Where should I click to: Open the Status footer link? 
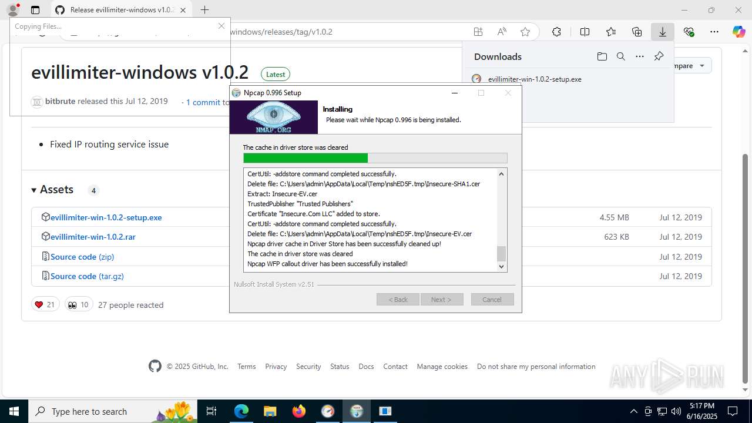point(340,367)
